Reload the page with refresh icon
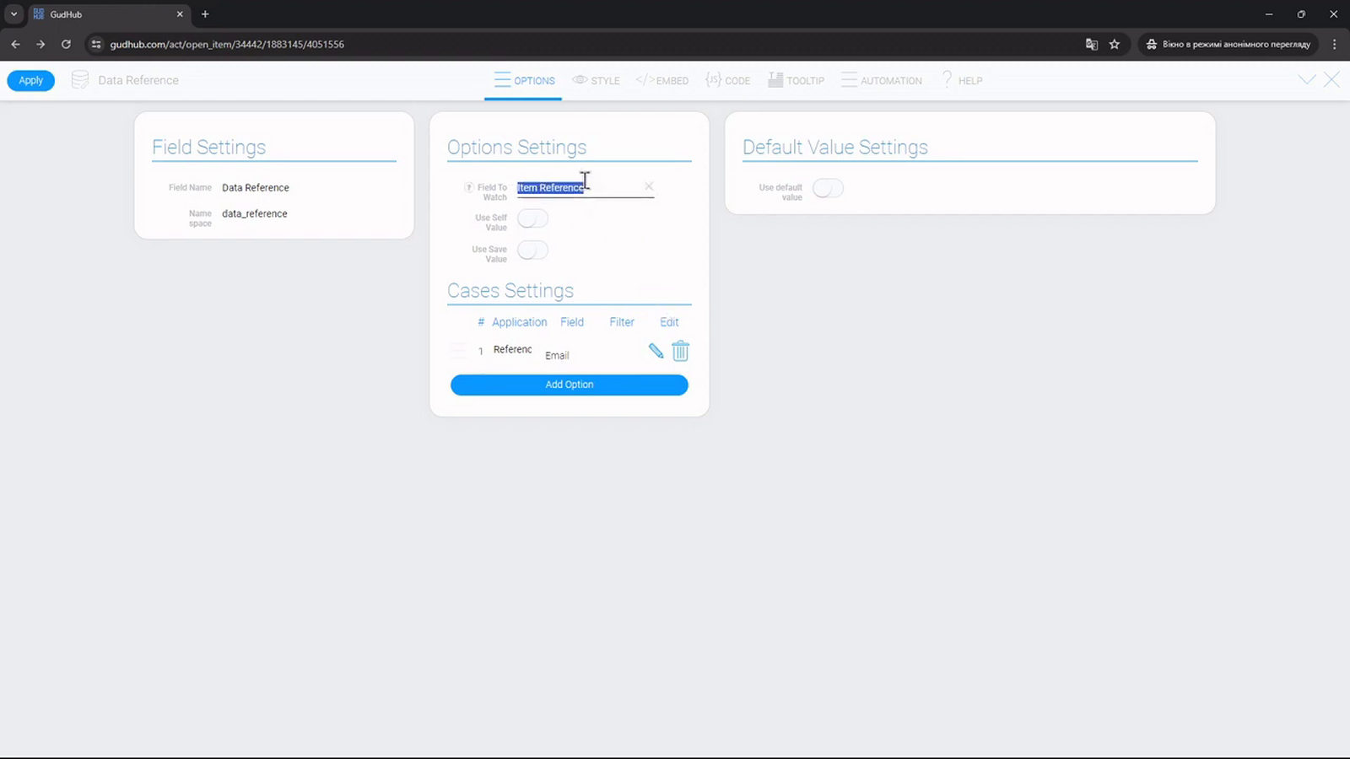Screen dimensions: 1350x759 (66, 44)
